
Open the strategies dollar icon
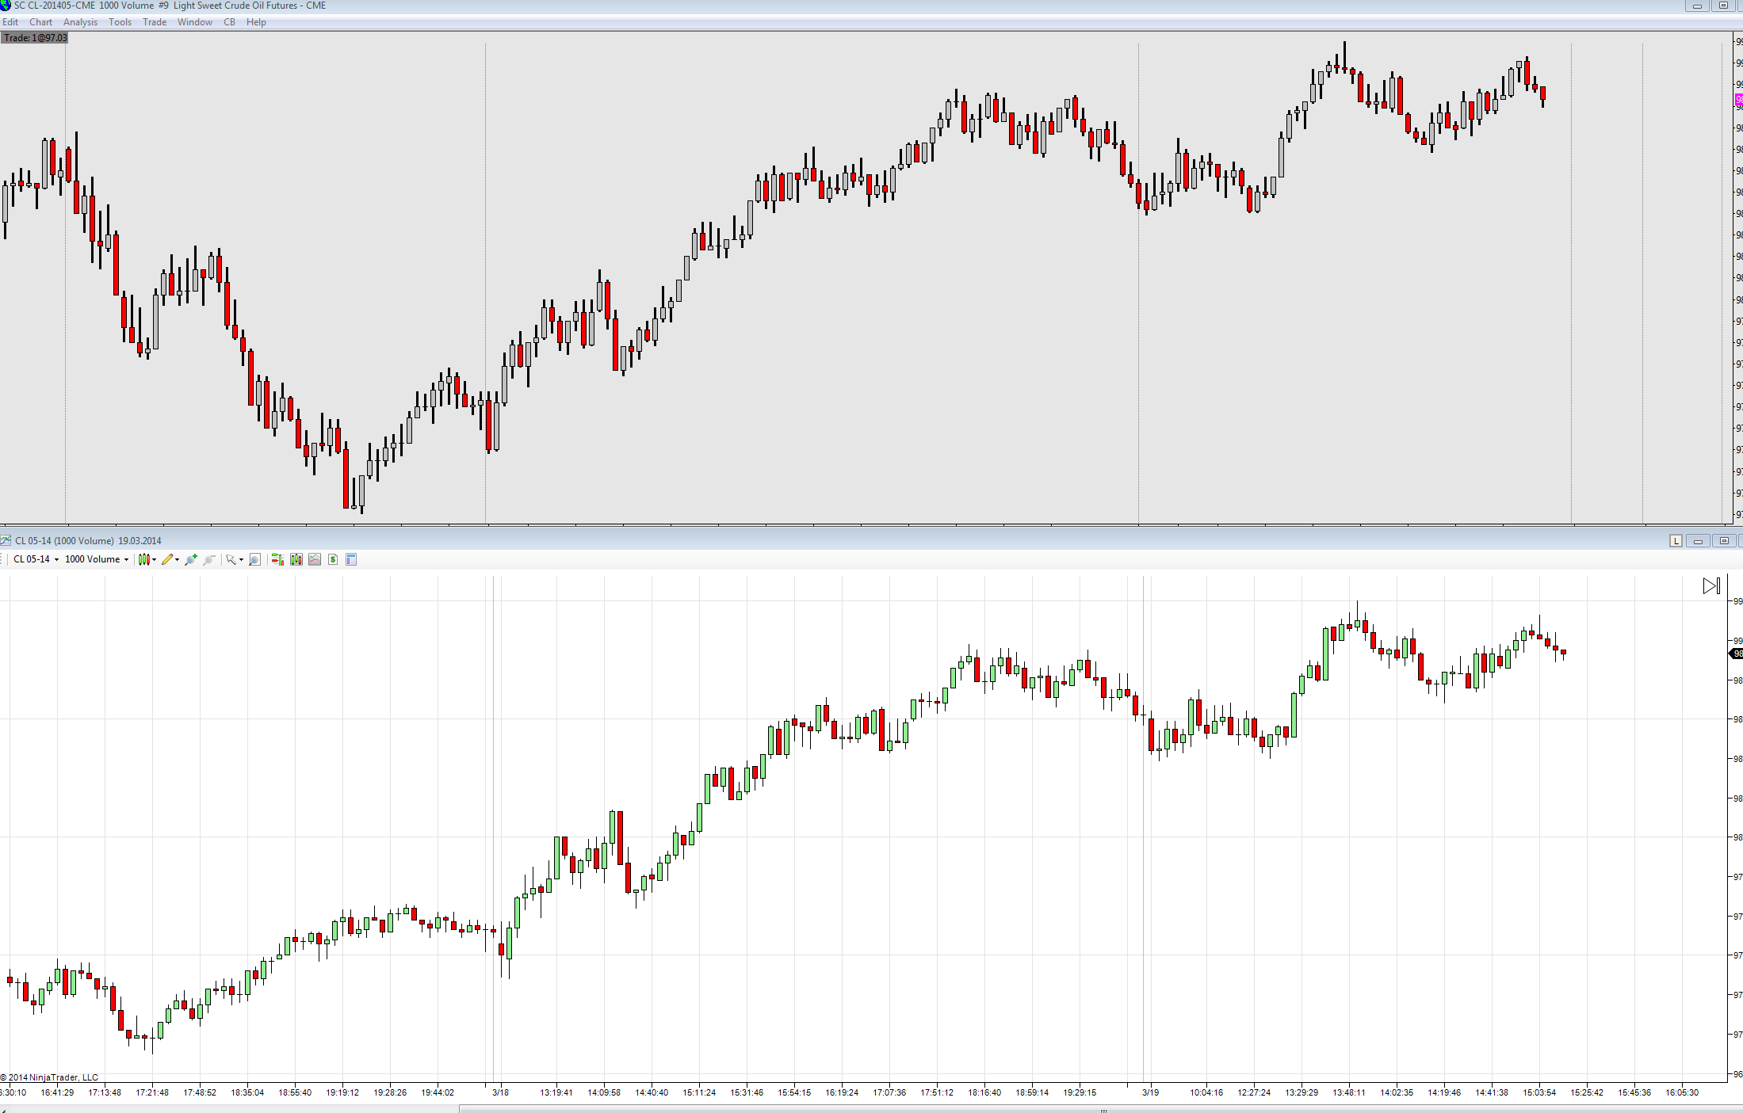click(333, 559)
